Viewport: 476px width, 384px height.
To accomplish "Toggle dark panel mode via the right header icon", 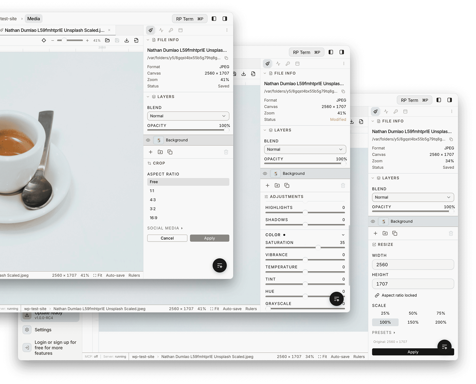I will coord(225,19).
